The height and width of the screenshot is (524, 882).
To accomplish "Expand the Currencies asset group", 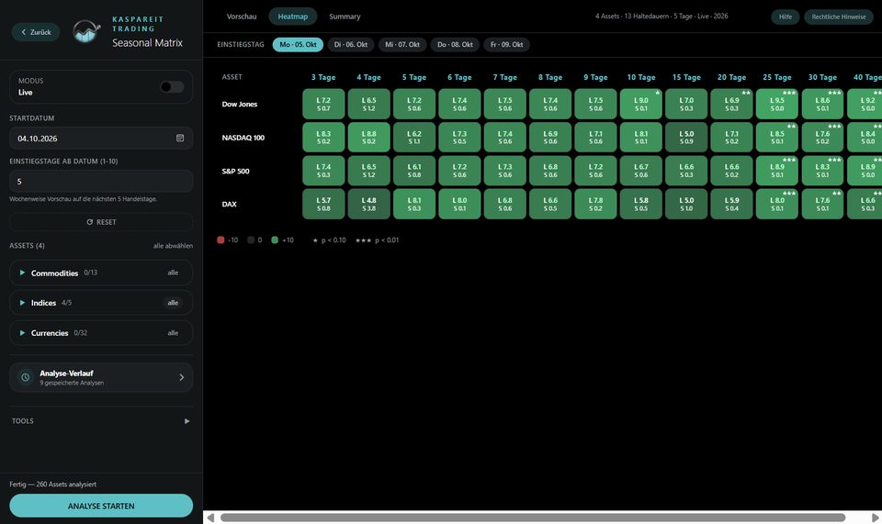I will coord(22,333).
